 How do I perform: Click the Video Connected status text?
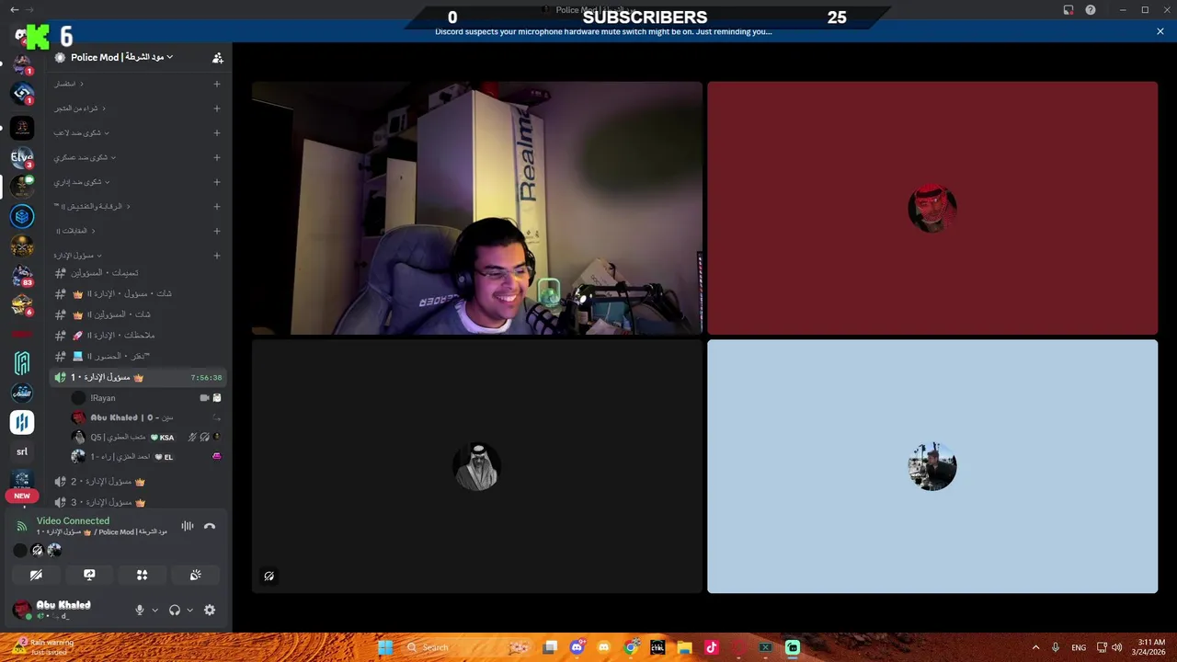point(73,520)
